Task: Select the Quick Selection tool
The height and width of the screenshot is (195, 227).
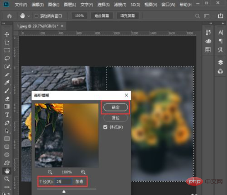Action: tap(7, 67)
